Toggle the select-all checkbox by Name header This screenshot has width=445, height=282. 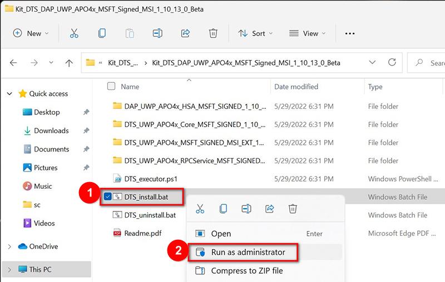(x=111, y=86)
